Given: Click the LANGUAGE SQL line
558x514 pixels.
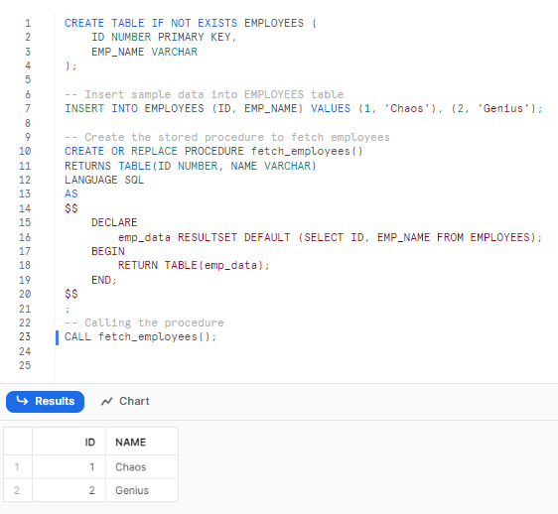Looking at the screenshot, I should 104,180.
